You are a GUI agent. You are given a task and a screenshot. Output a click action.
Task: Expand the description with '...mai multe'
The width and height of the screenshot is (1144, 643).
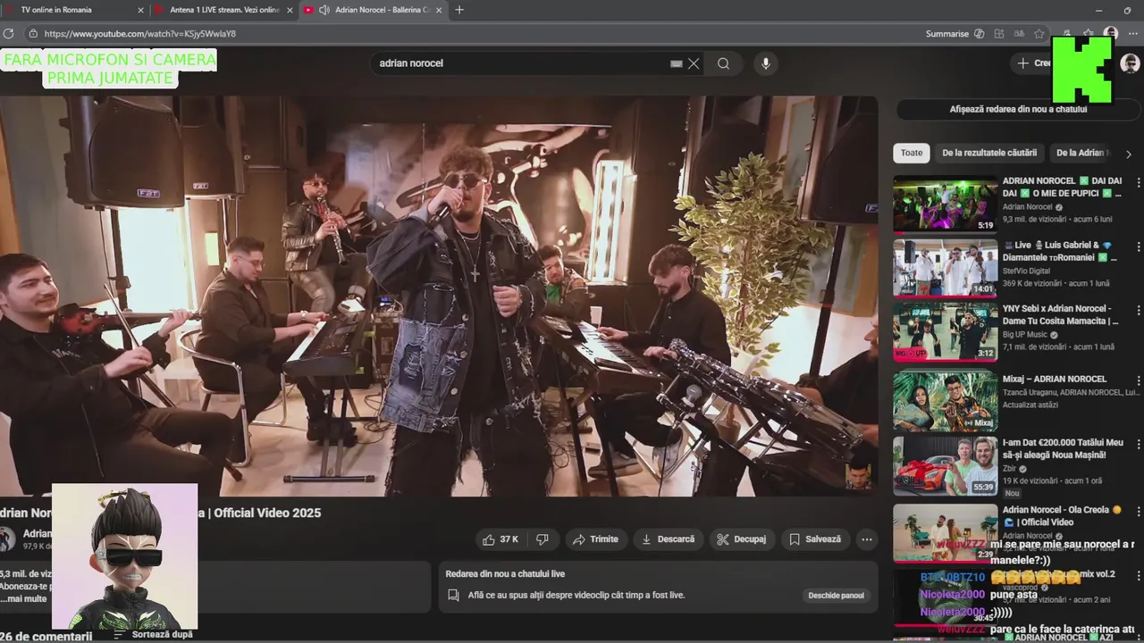pos(24,598)
